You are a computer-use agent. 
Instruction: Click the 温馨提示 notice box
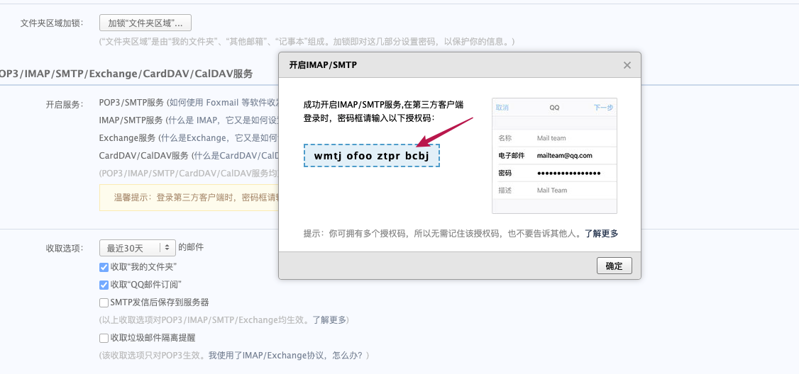pos(189,198)
